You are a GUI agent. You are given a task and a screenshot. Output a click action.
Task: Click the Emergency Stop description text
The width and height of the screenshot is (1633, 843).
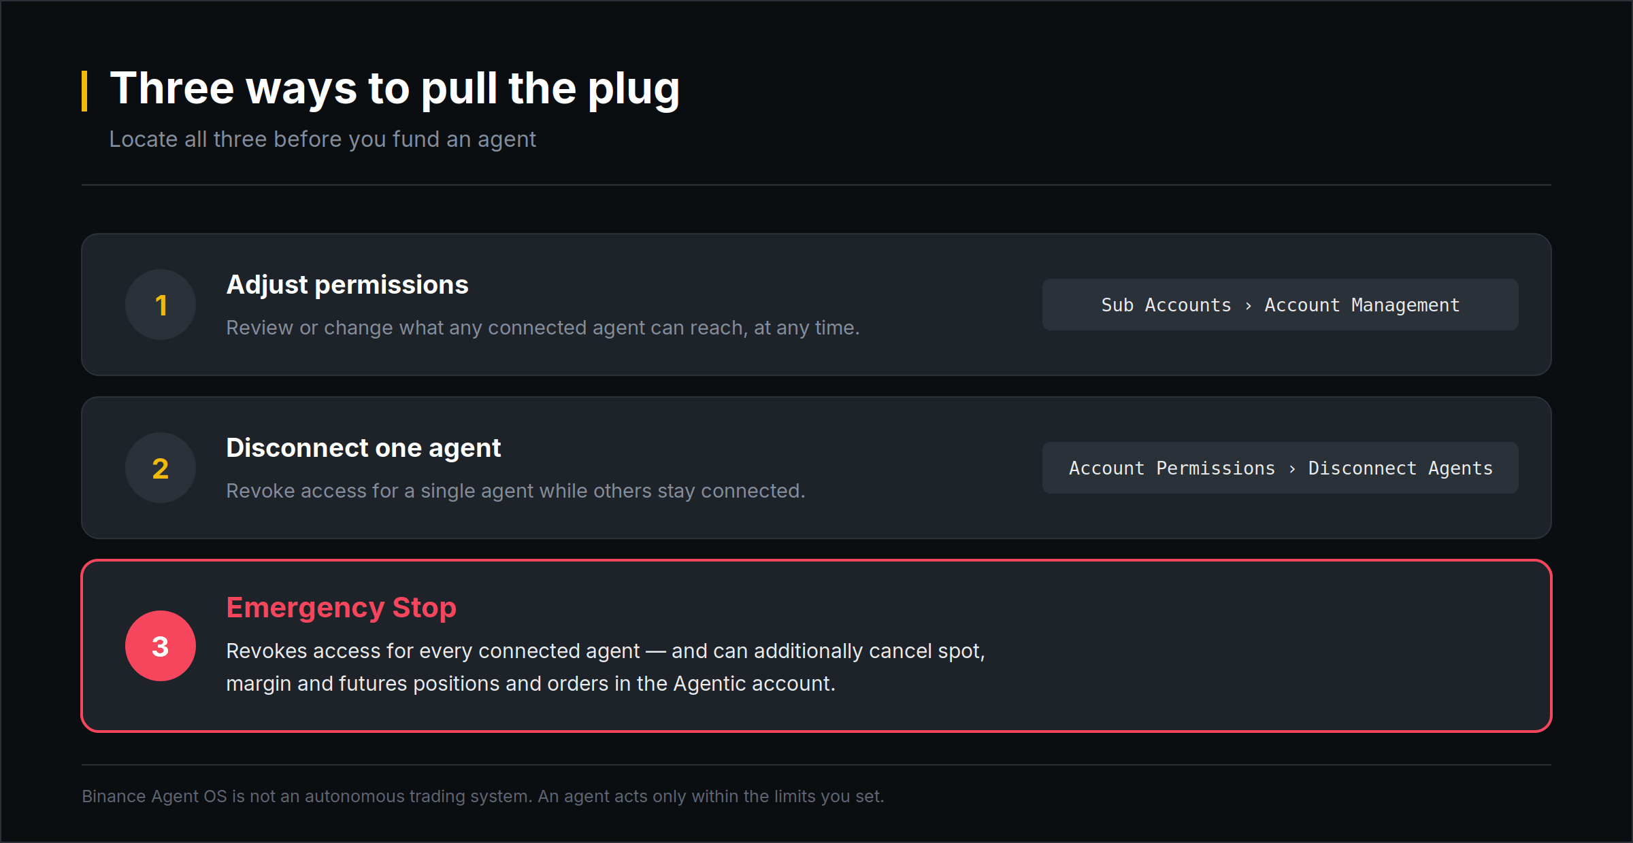tap(606, 667)
